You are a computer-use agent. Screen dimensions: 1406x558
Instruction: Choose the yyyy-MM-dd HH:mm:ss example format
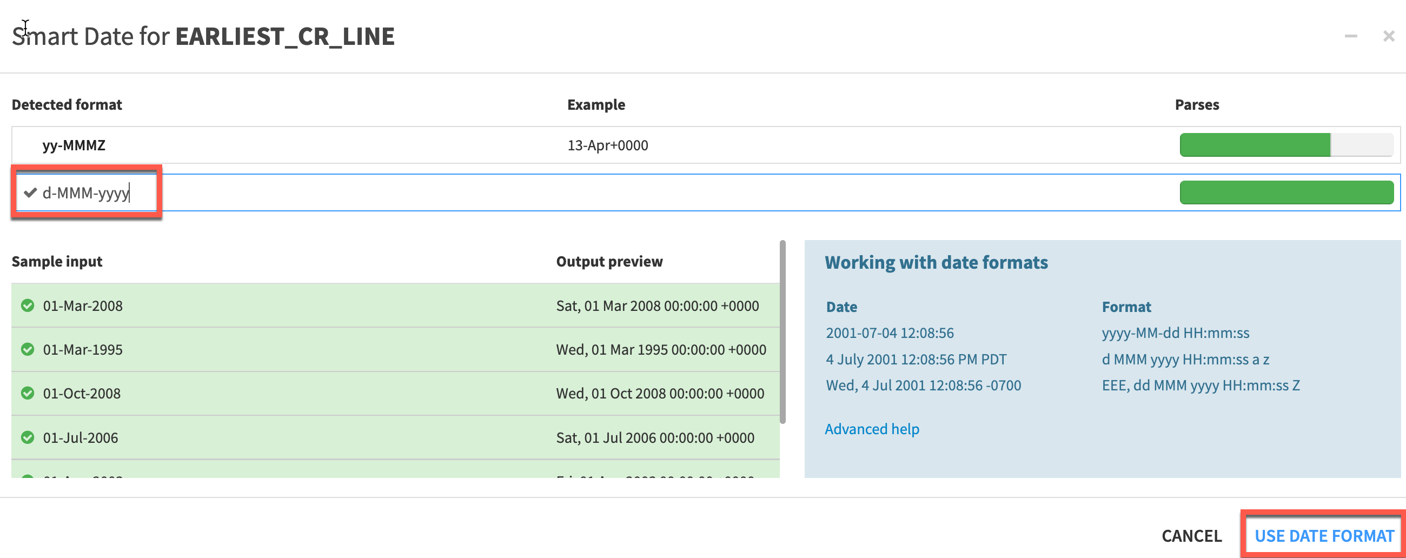1175,333
